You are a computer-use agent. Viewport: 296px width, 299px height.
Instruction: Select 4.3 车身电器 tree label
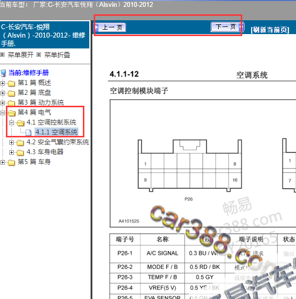(45, 152)
